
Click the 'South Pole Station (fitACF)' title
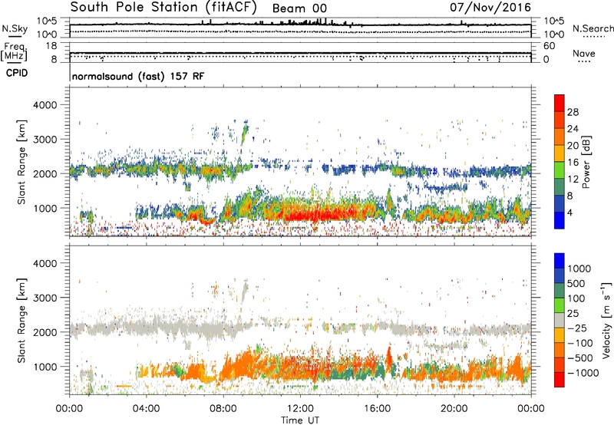click(163, 7)
